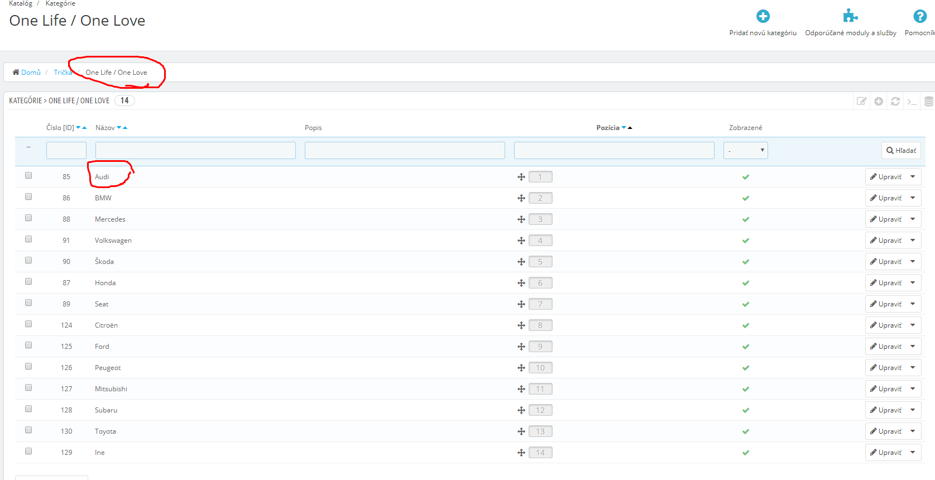Image resolution: width=935 pixels, height=480 pixels.
Task: Toggle displayed checkmark for Audi
Action: [x=746, y=177]
